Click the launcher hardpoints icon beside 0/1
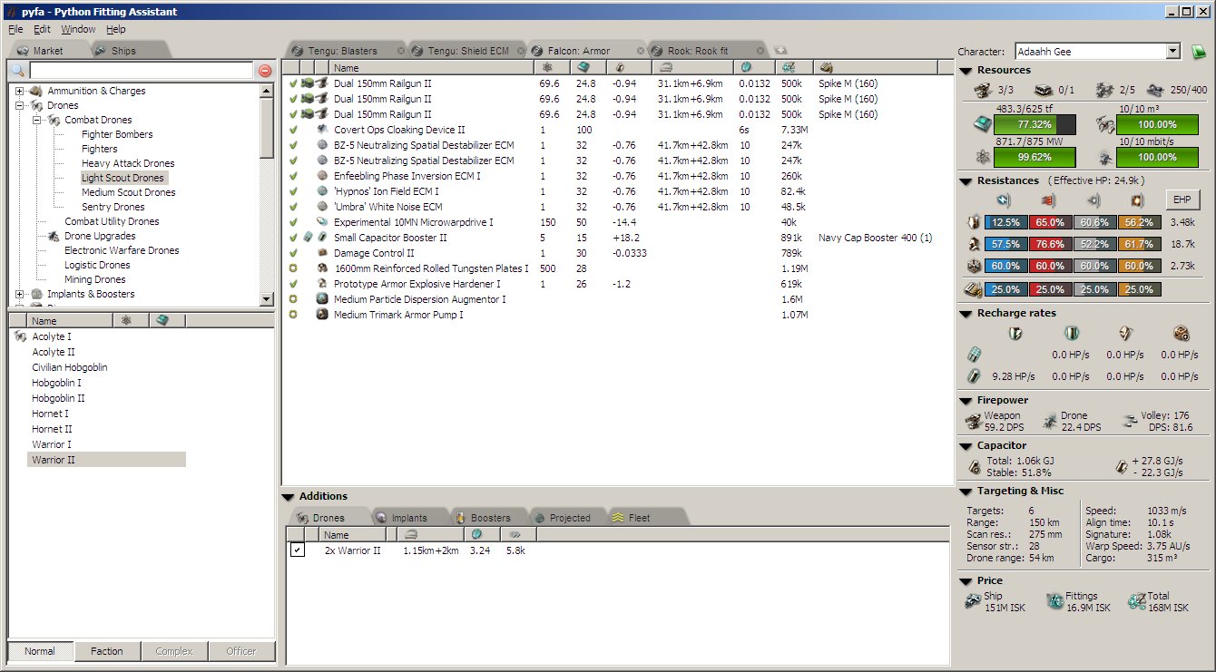Viewport: 1216px width, 672px height. point(1045,90)
